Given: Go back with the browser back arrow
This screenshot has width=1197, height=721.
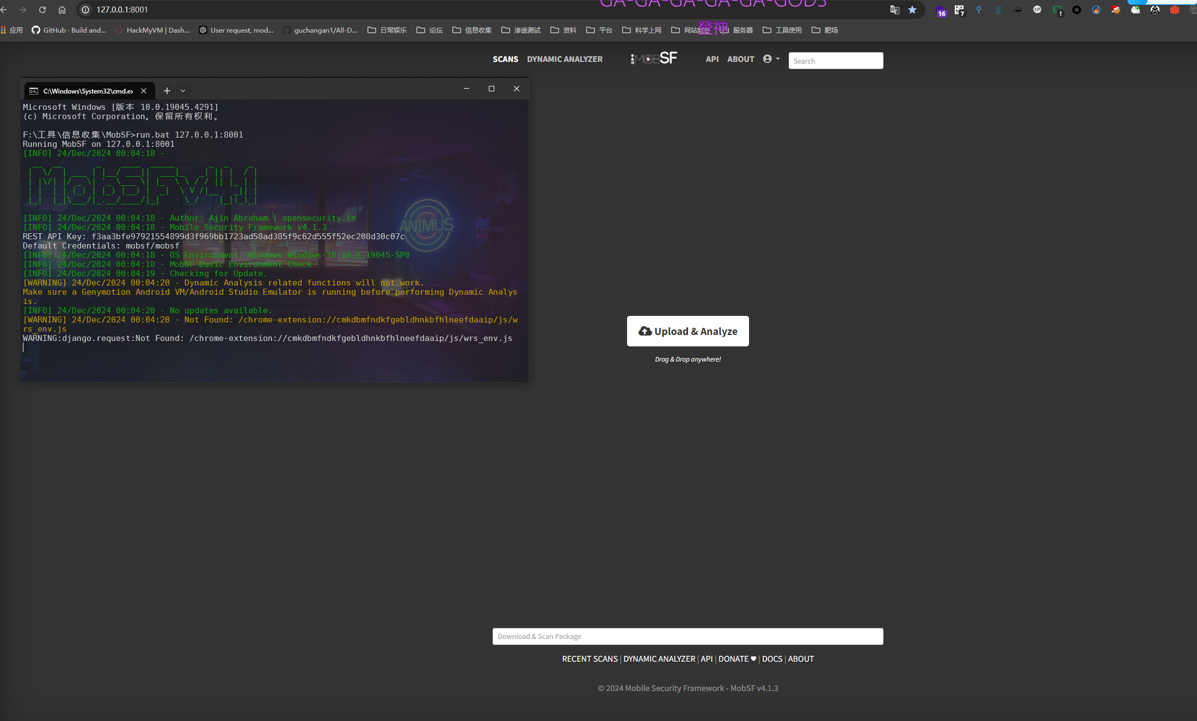Looking at the screenshot, I should pyautogui.click(x=4, y=10).
